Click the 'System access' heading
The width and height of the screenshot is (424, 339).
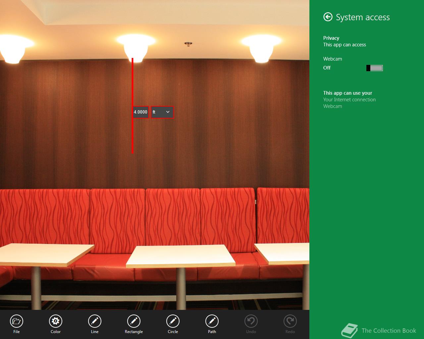click(x=363, y=17)
